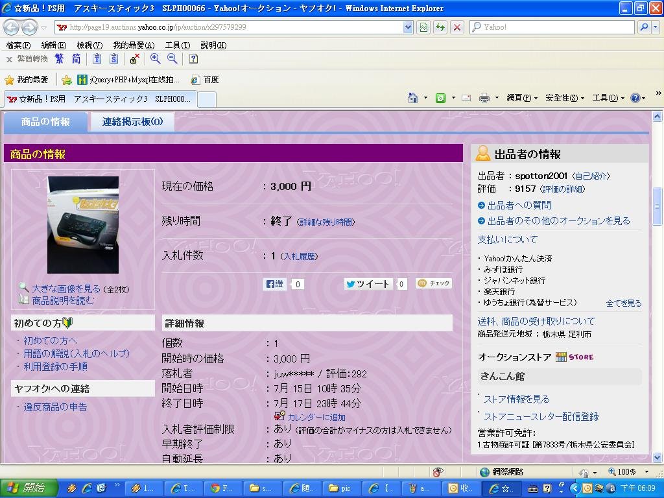This screenshot has width=664, height=498.
Task: Expand the Print dropdown arrow
Action: tap(496, 99)
